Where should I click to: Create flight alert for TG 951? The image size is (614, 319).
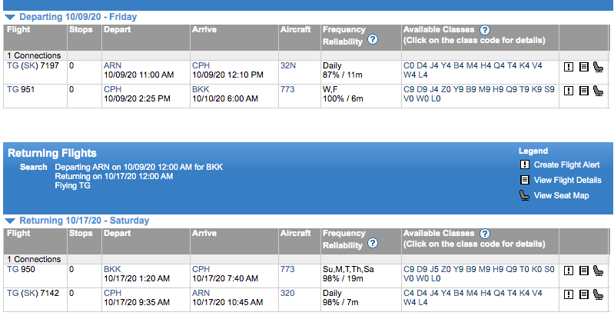569,90
